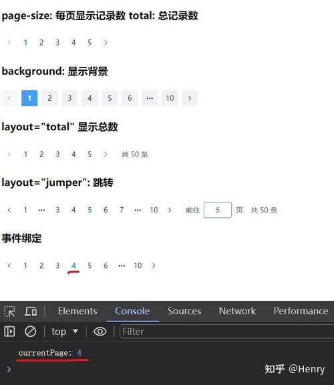Expand ellipsis in background pagination
This screenshot has height=385, width=334.
[150, 98]
